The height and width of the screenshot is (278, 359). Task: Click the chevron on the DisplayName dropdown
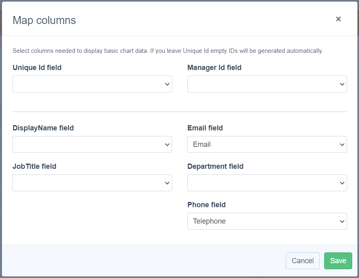pos(167,144)
